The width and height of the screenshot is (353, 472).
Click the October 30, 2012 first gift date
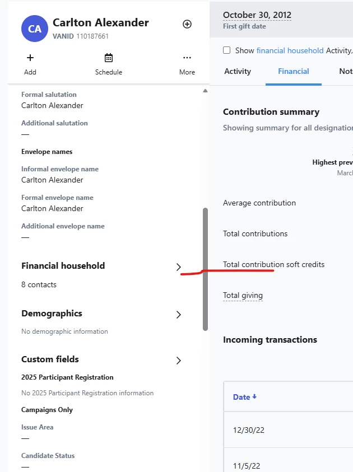point(257,15)
